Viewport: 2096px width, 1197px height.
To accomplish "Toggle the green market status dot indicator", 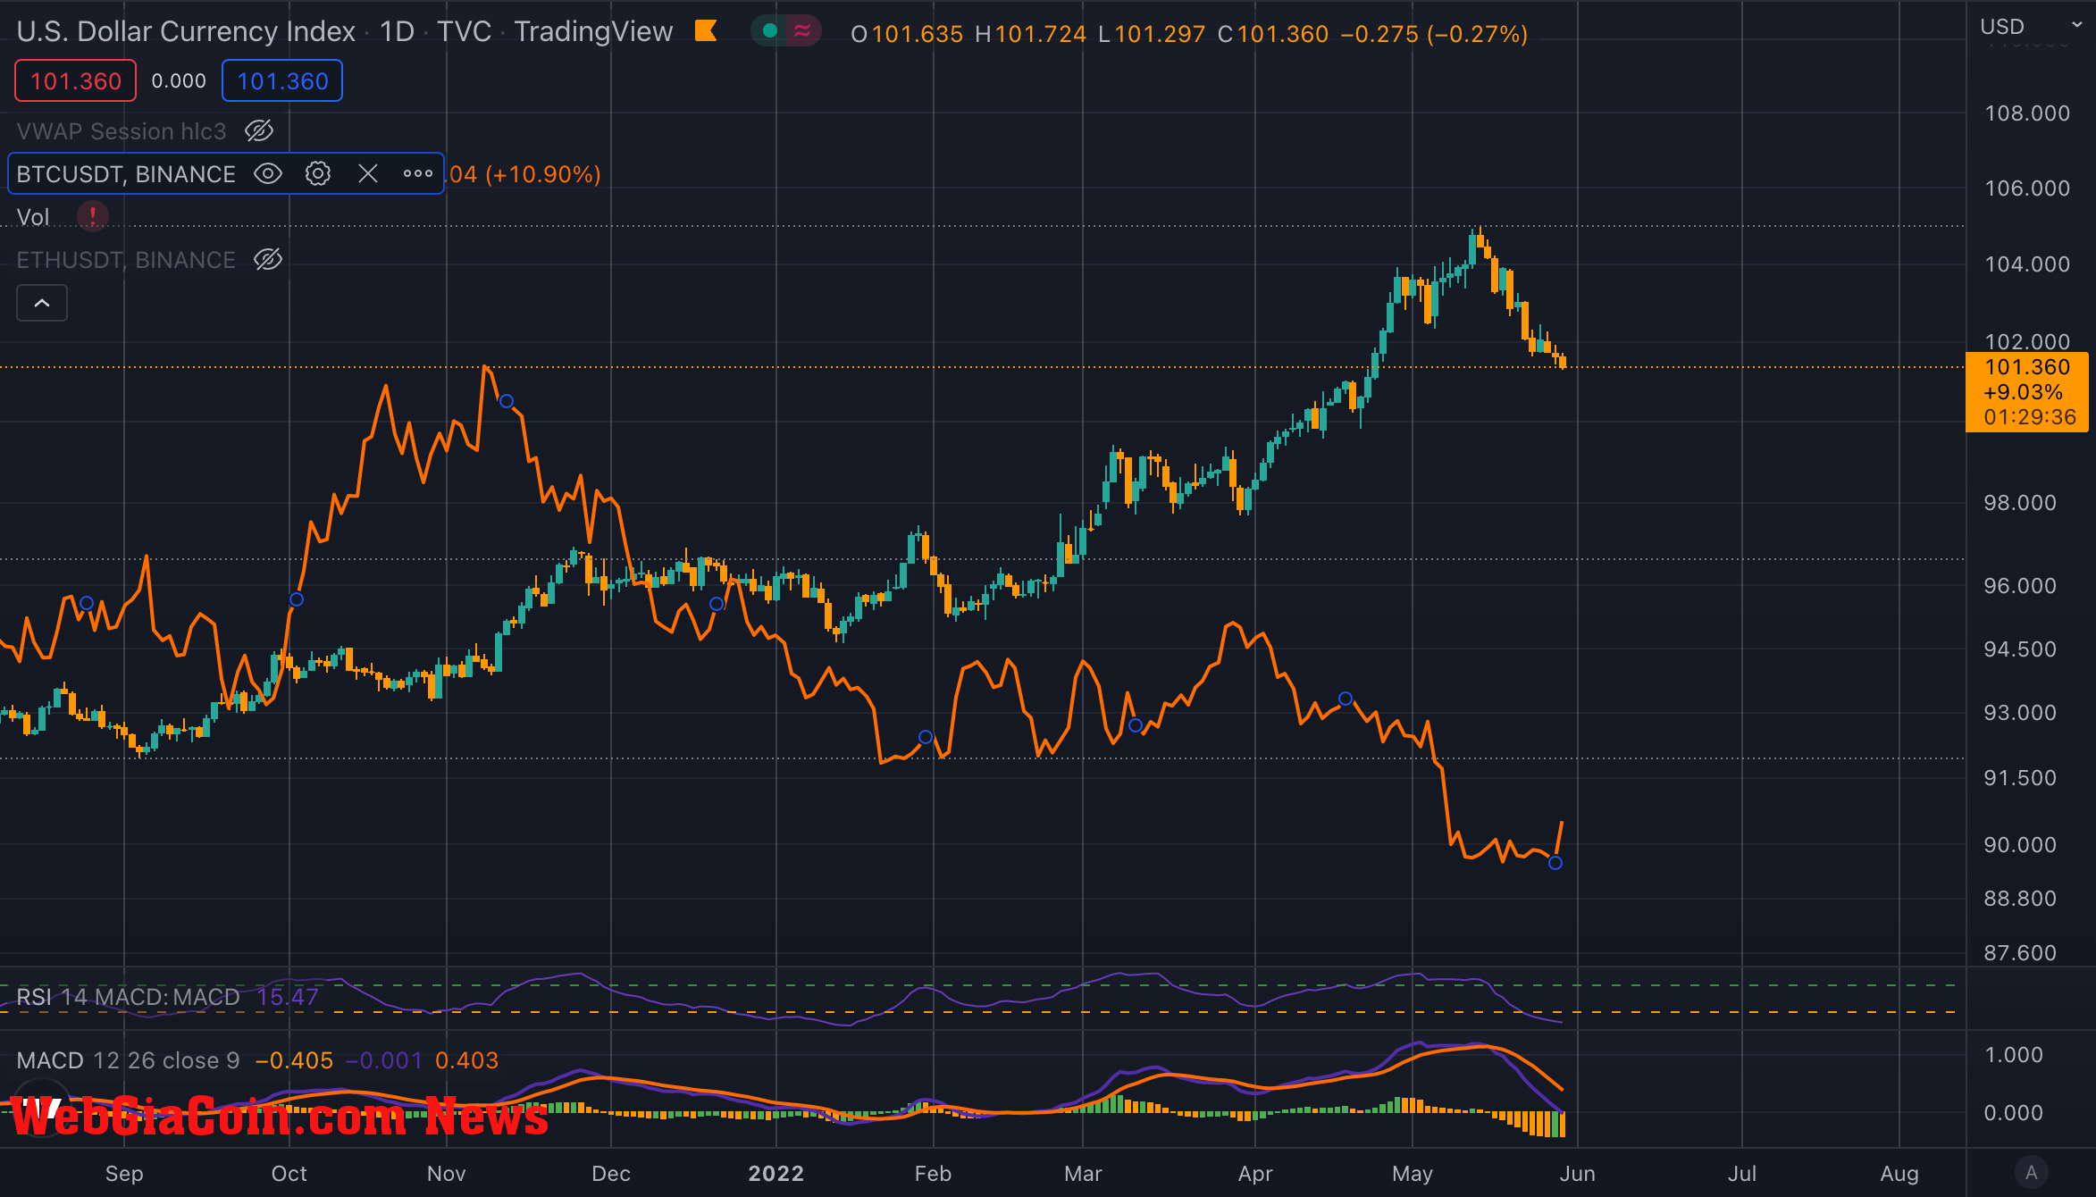I will (x=769, y=31).
